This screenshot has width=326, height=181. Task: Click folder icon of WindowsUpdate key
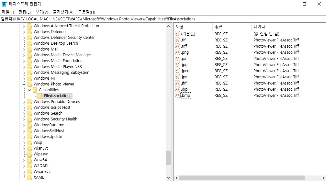click(30, 136)
